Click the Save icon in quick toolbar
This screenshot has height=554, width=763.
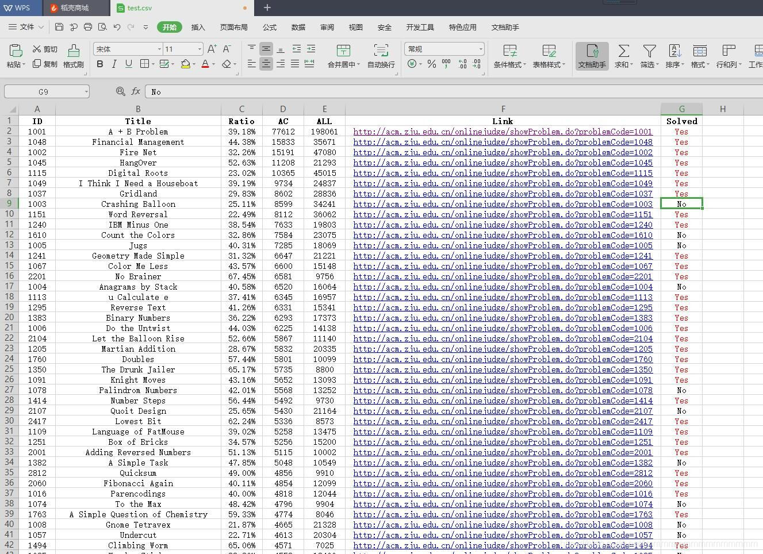point(59,26)
